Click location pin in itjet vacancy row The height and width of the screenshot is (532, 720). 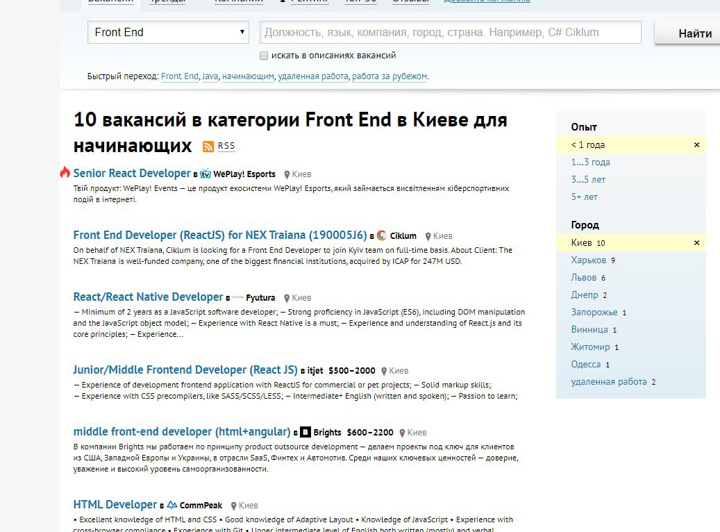[x=385, y=371]
